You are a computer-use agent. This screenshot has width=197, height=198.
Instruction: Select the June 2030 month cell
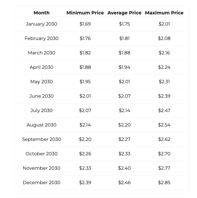41,96
